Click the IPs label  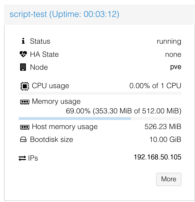[33, 158]
